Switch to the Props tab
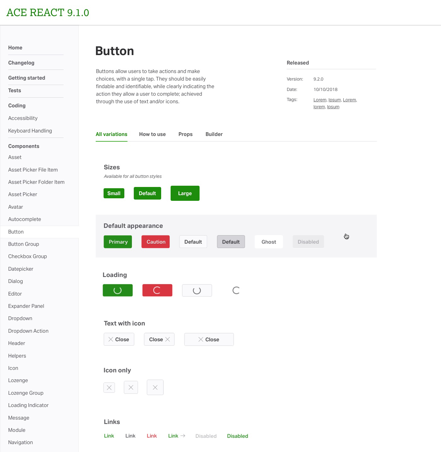441x452 pixels. [x=185, y=134]
